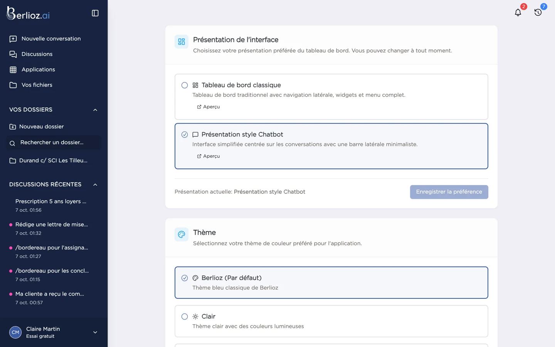The height and width of the screenshot is (347, 555).
Task: Open the notifications bell
Action: coord(518,12)
